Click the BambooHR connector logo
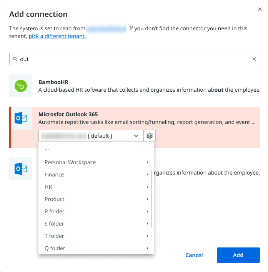This screenshot has width=268, height=272. point(21,86)
